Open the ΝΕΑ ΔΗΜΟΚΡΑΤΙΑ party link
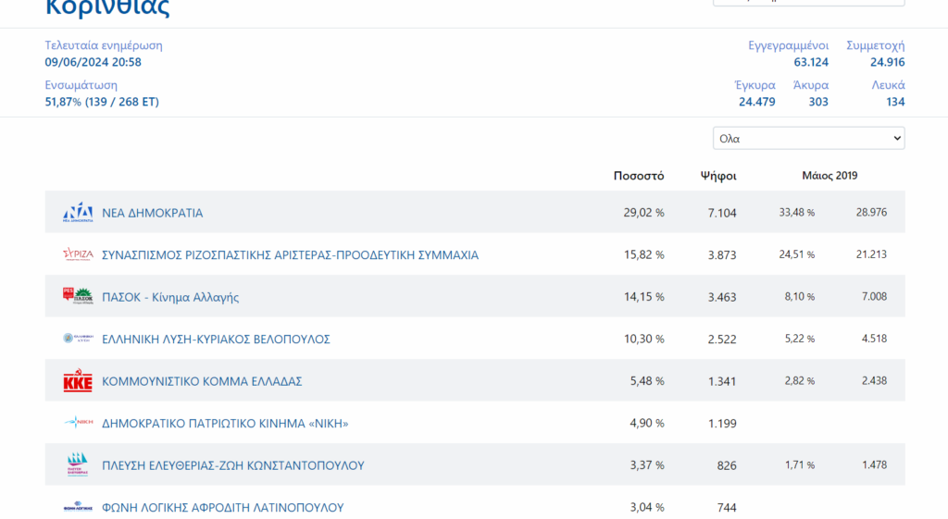Image resolution: width=948 pixels, height=519 pixels. coord(153,213)
